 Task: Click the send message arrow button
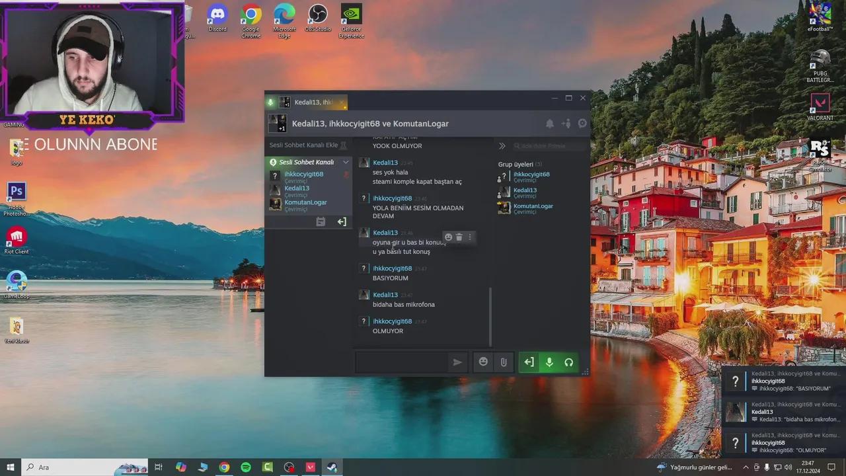(x=457, y=362)
